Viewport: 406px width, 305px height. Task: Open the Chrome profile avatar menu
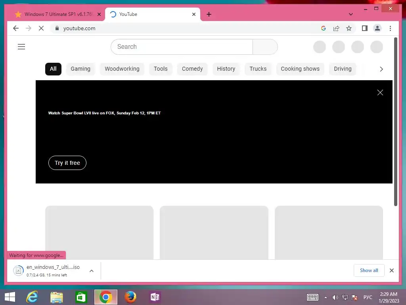[x=377, y=28]
